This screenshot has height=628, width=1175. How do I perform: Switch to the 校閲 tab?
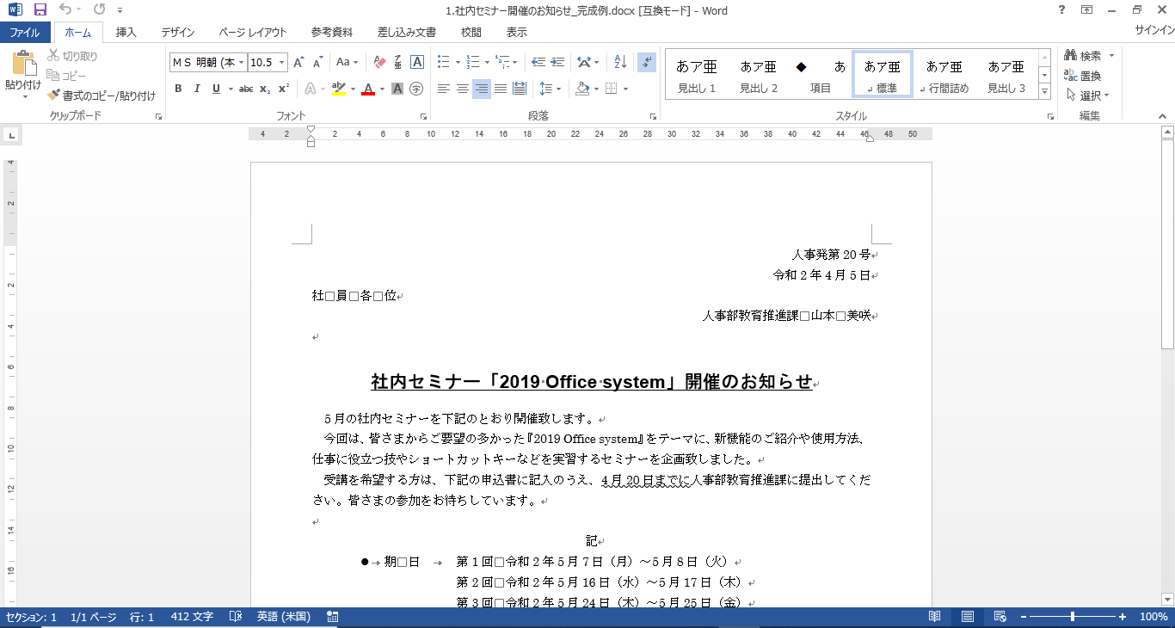471,33
